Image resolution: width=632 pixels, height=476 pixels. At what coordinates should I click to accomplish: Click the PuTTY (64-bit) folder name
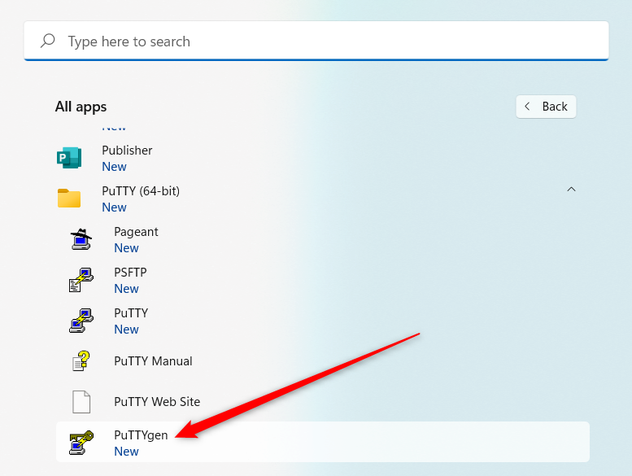point(141,191)
